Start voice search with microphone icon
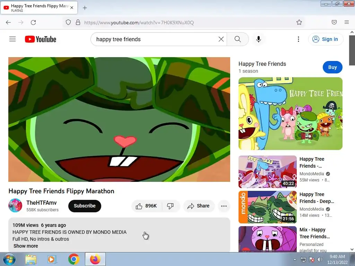The height and width of the screenshot is (266, 355). pyautogui.click(x=259, y=39)
